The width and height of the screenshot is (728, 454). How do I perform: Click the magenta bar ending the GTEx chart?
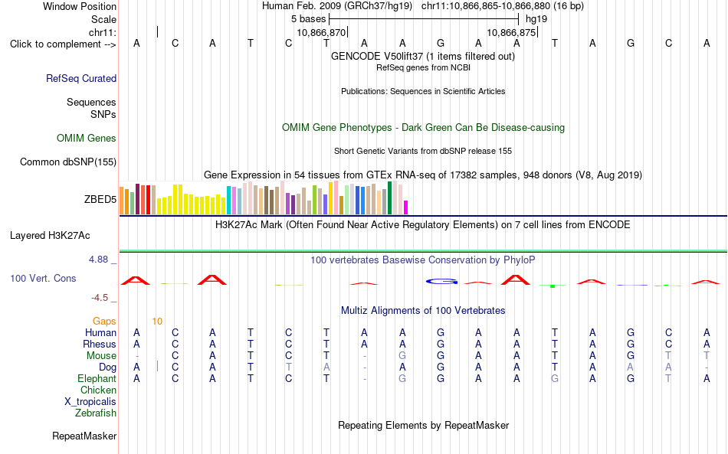click(406, 207)
